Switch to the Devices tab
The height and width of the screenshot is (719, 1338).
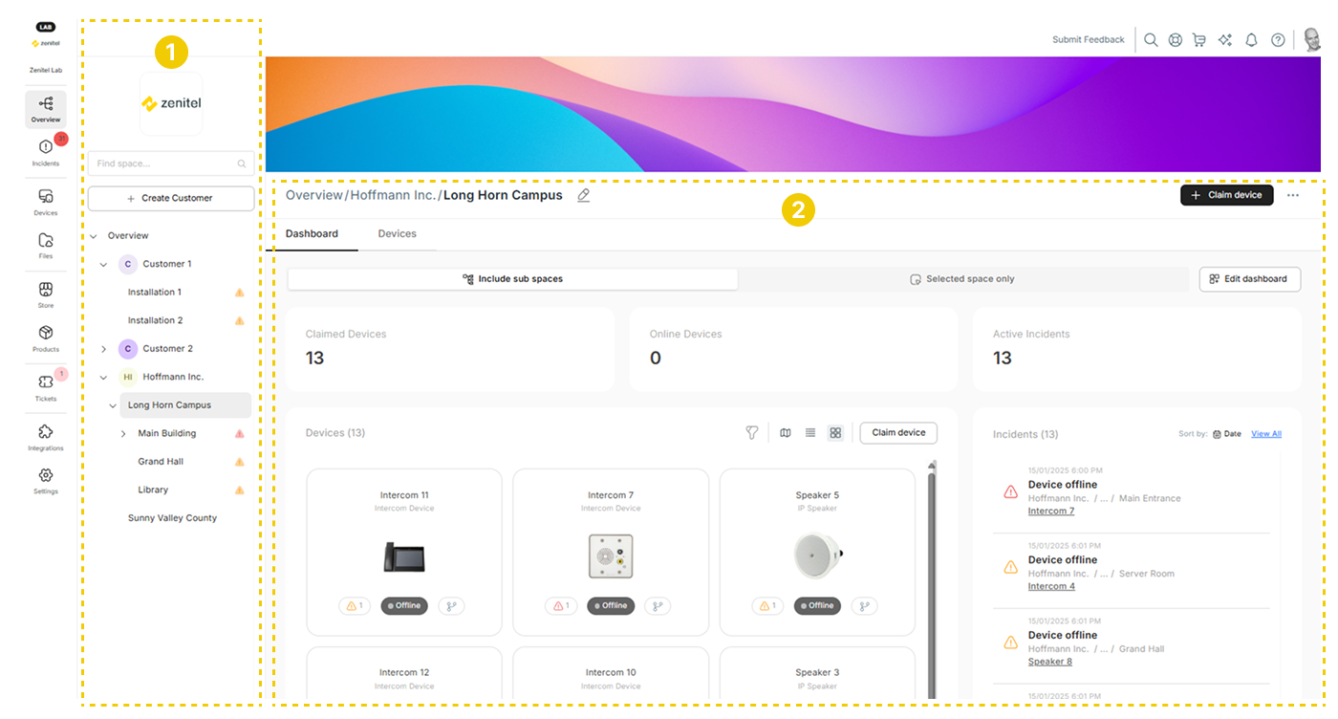[397, 234]
